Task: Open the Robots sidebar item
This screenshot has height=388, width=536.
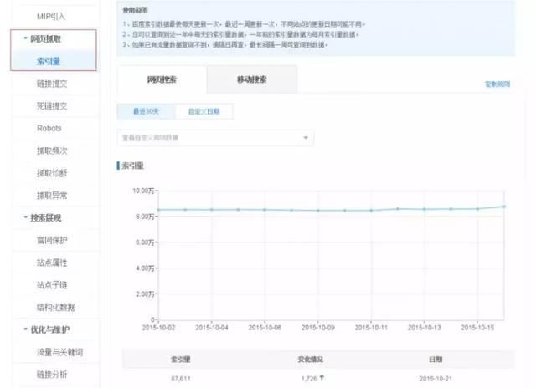Action: (x=49, y=129)
